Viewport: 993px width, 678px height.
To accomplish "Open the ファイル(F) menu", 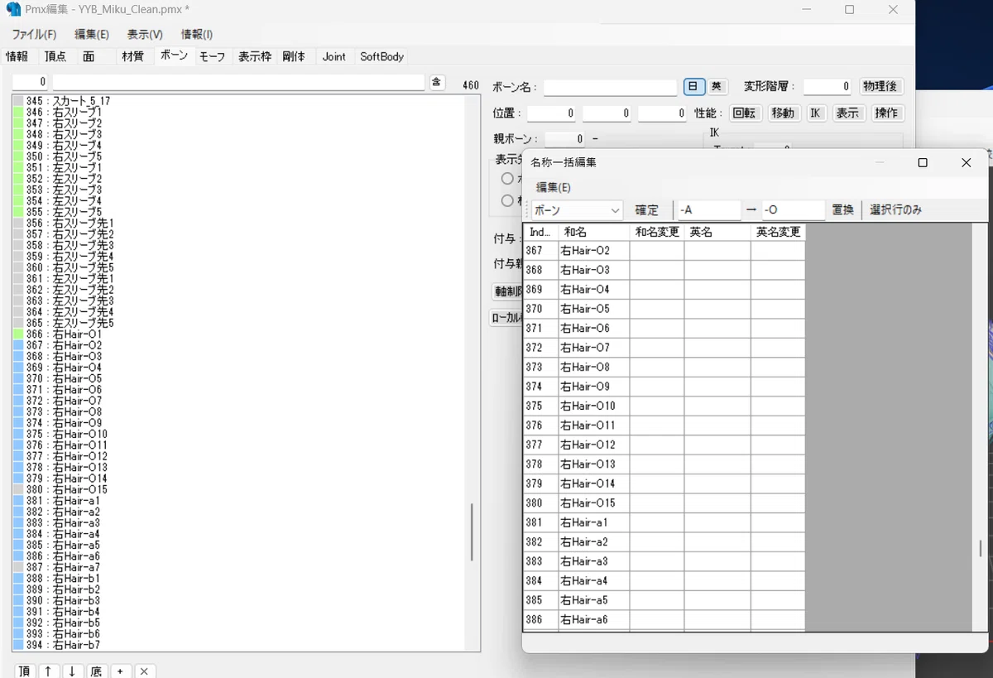I will click(x=34, y=34).
